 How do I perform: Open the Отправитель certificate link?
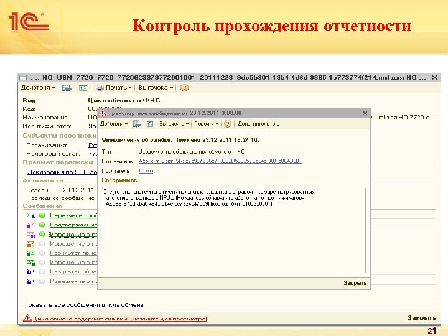click(220, 161)
